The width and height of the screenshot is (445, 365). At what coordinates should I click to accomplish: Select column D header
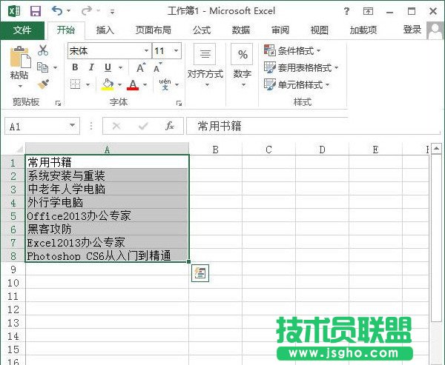[x=322, y=150]
